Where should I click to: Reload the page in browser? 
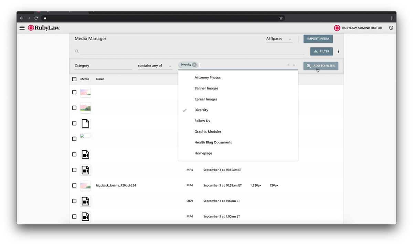click(36, 18)
